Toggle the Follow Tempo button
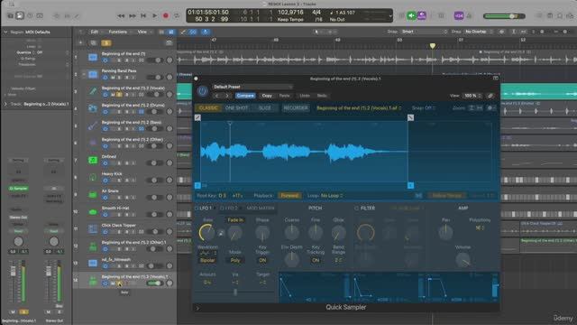Screen dimensions: 577x325 pyautogui.click(x=447, y=196)
